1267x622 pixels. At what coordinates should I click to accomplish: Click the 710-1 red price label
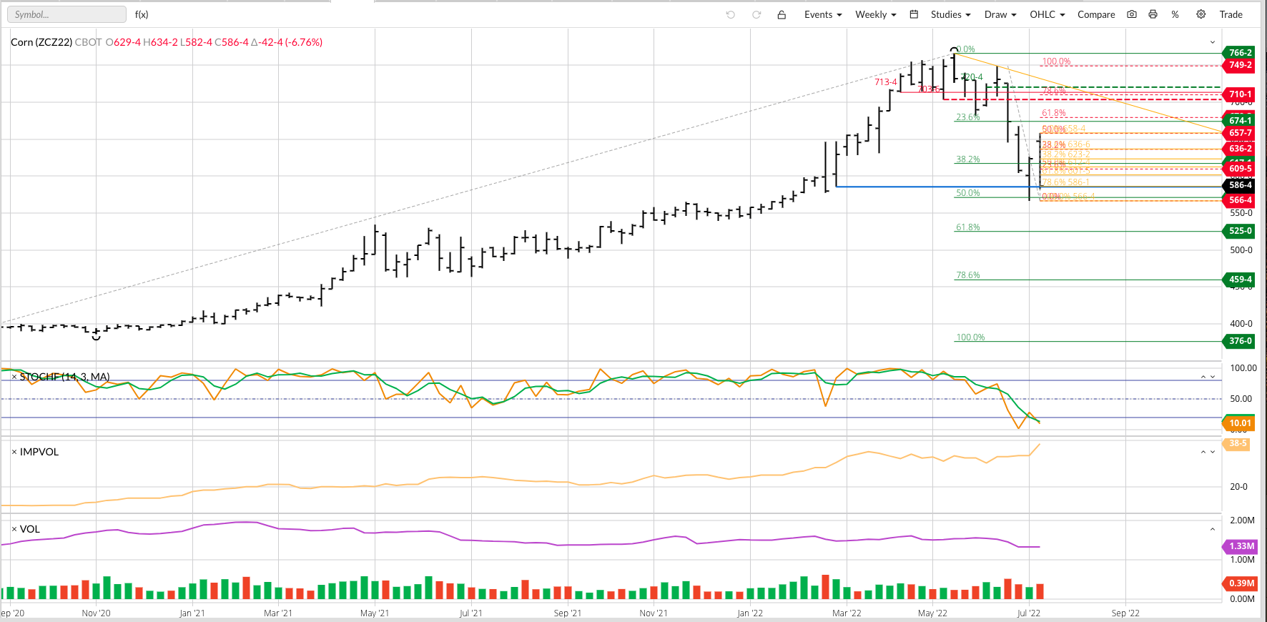(1240, 94)
